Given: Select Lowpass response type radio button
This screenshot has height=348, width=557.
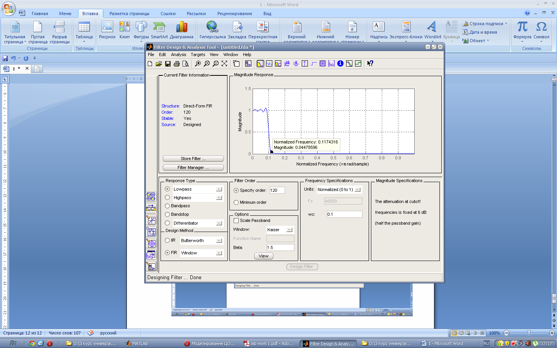Looking at the screenshot, I should click(x=167, y=189).
